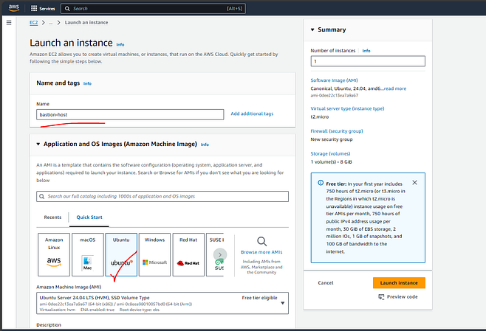Click the Browse more AMIs magnifier icon

[x=261, y=241]
